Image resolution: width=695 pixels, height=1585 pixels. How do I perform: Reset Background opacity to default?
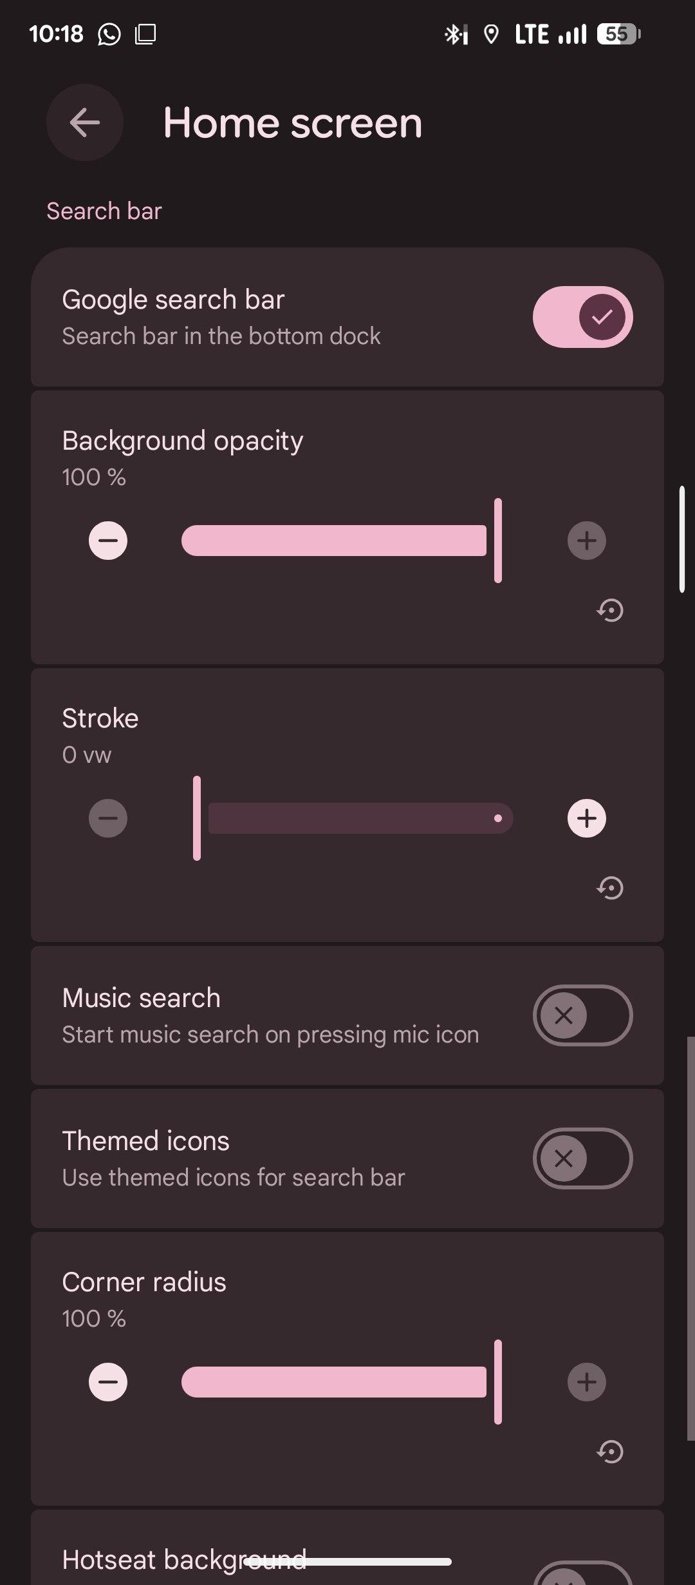[610, 610]
